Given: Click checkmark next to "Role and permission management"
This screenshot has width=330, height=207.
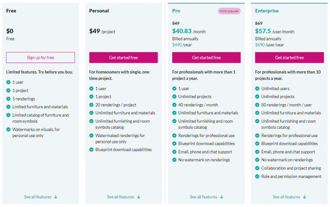Looking at the screenshot, I should click(257, 177).
